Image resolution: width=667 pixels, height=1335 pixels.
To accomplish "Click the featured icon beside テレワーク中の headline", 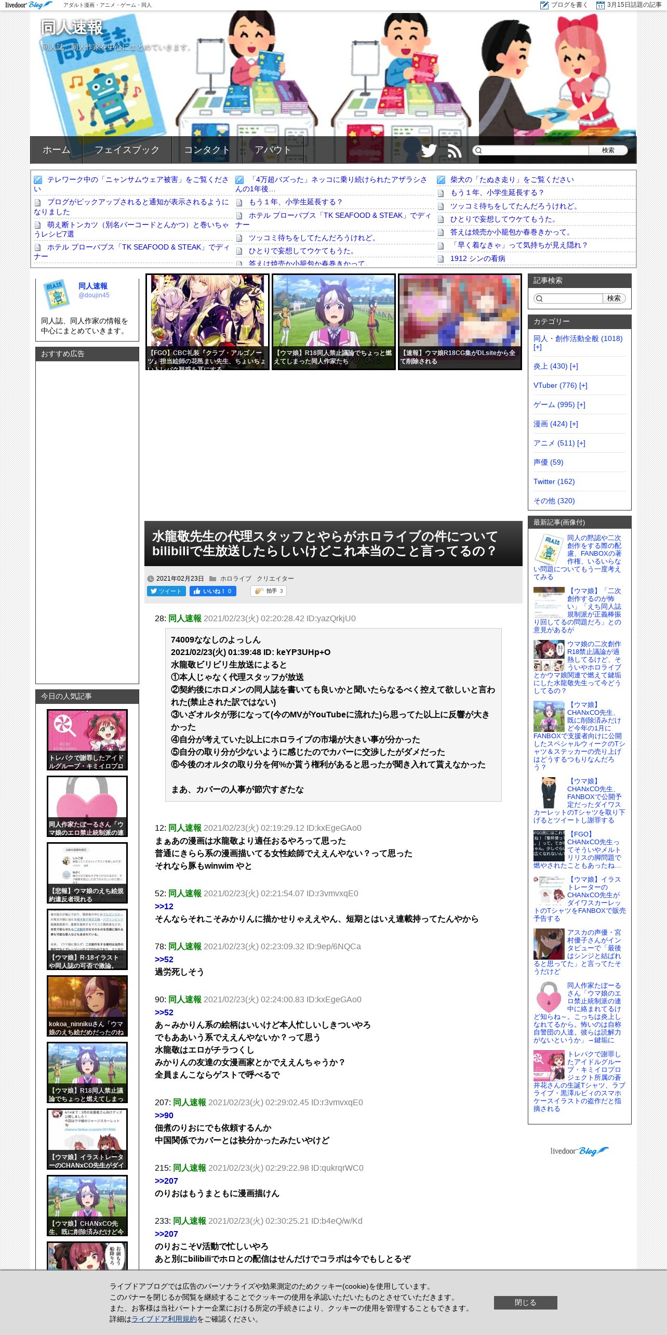I will point(38,180).
